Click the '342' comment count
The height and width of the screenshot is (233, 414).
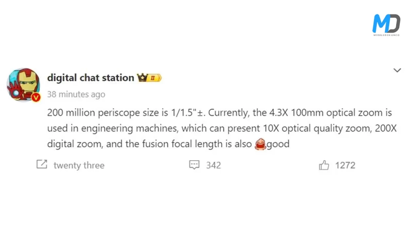[213, 165]
